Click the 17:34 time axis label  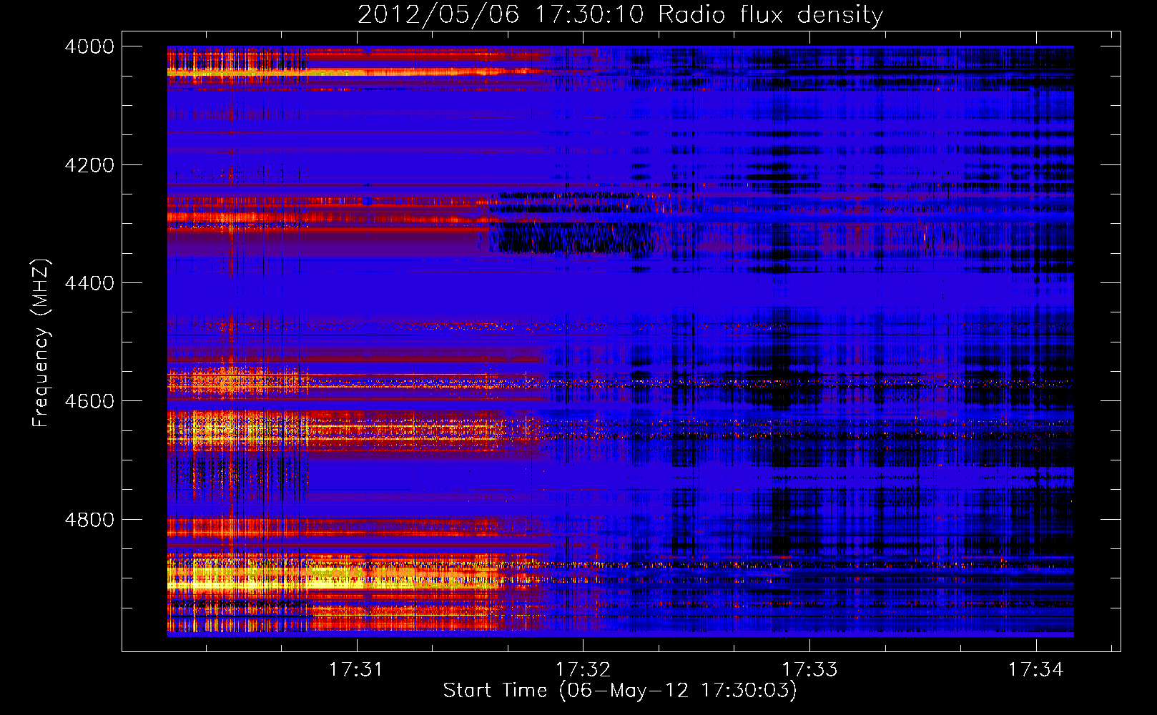(1036, 669)
